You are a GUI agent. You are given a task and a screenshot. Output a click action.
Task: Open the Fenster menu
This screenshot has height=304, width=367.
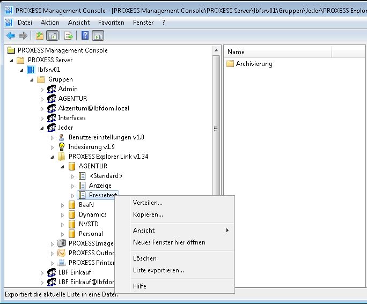(143, 23)
